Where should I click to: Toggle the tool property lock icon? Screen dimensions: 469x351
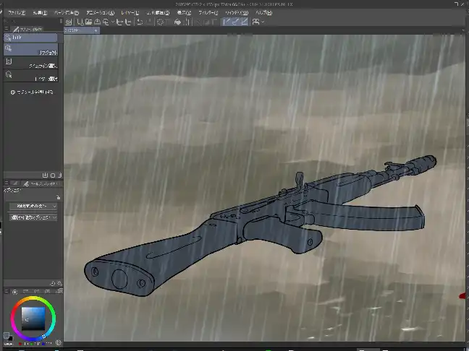pos(58,196)
